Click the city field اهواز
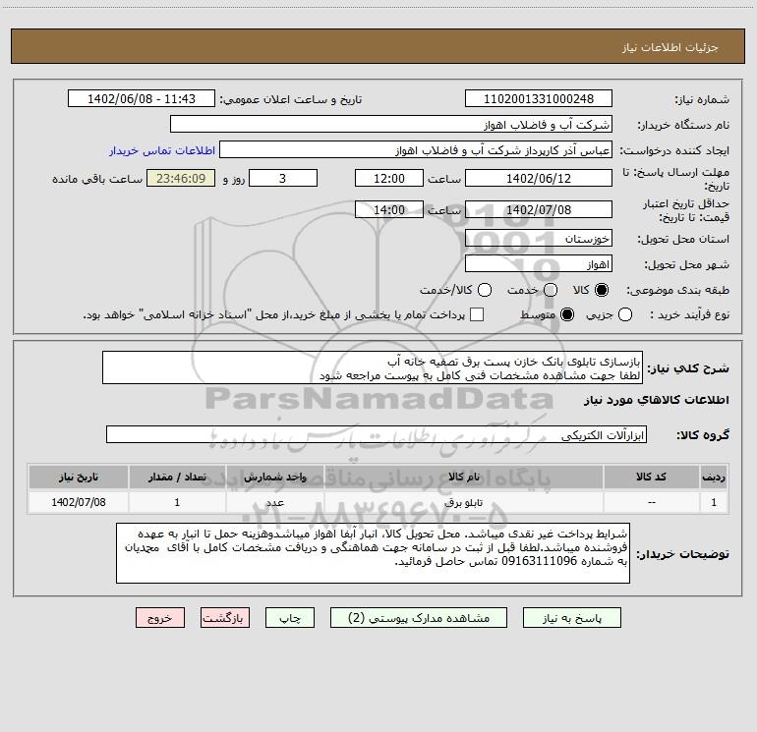 click(x=539, y=263)
